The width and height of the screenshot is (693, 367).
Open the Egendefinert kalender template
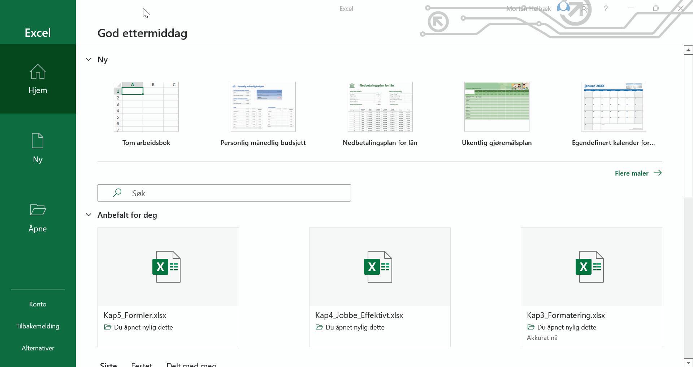pyautogui.click(x=614, y=114)
